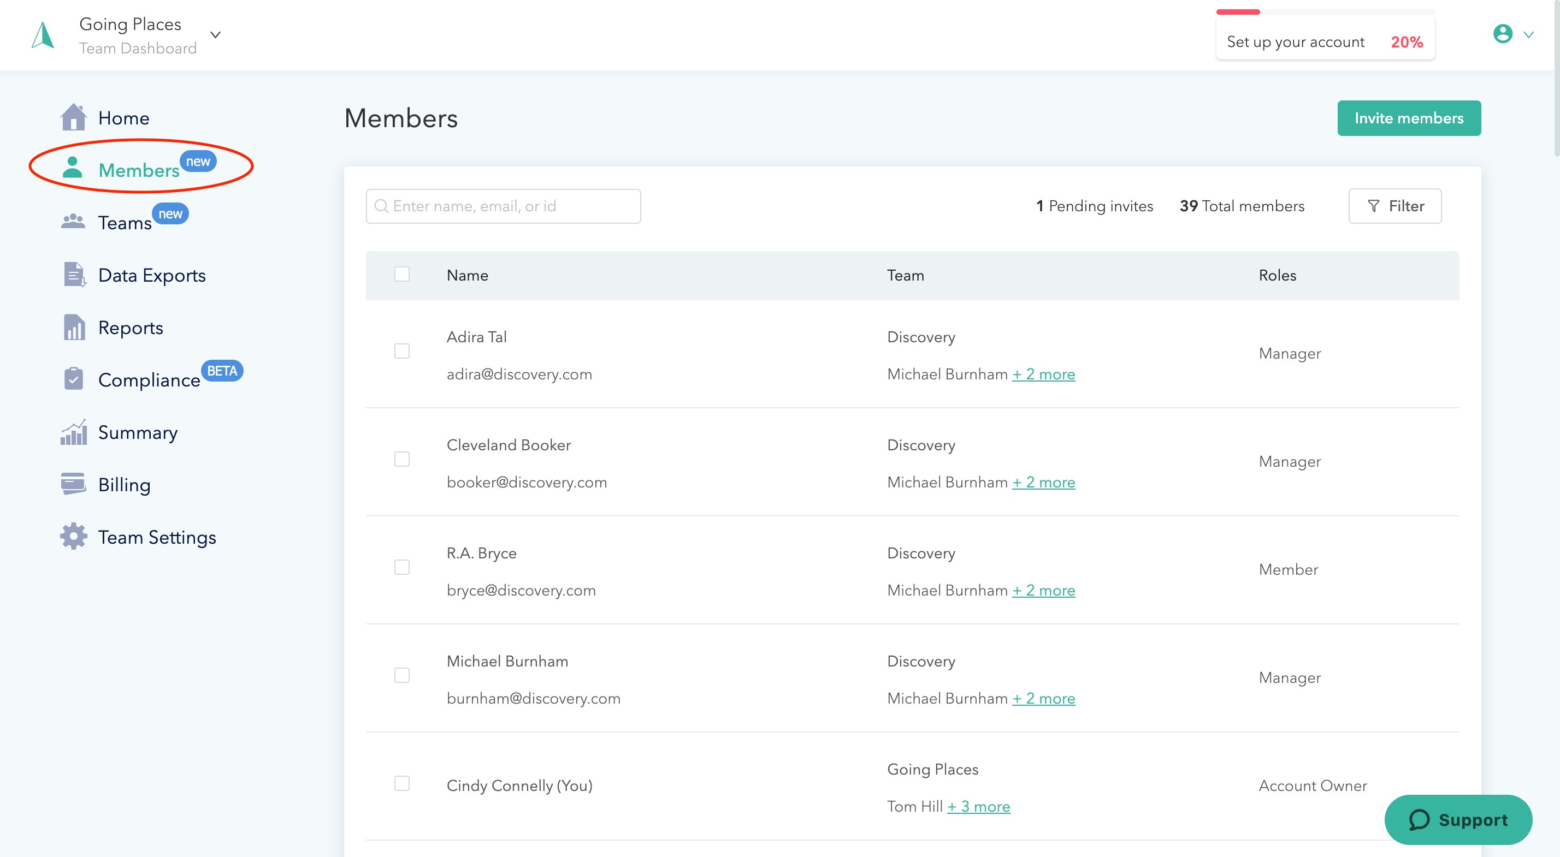This screenshot has height=857, width=1560.
Task: Click the account setup progress bar
Action: 1325,12
